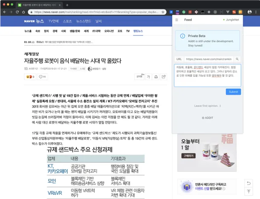Reload the Naver news page
The height and width of the screenshot is (199, 260).
click(17, 12)
